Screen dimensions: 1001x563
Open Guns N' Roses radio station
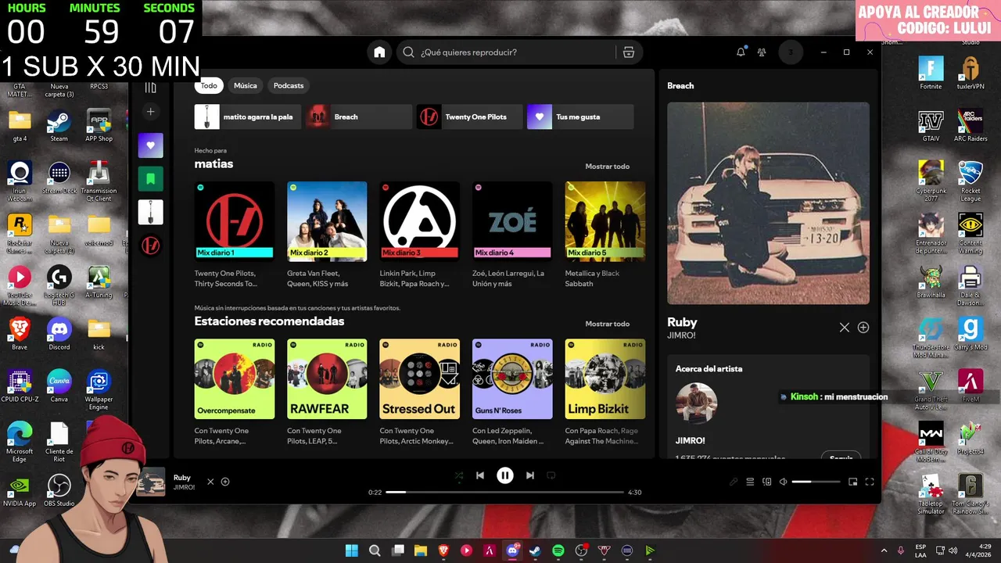click(512, 392)
